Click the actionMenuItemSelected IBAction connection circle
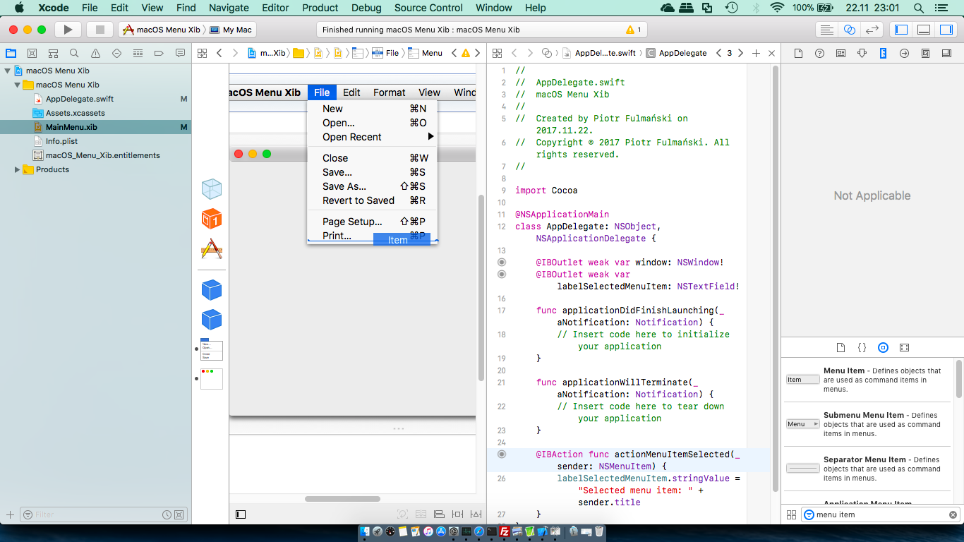This screenshot has width=964, height=542. click(x=502, y=454)
